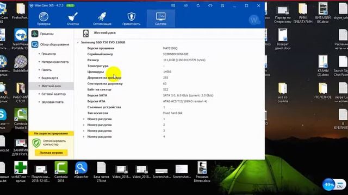Click the Fixed hard disk value

[x=173, y=113]
